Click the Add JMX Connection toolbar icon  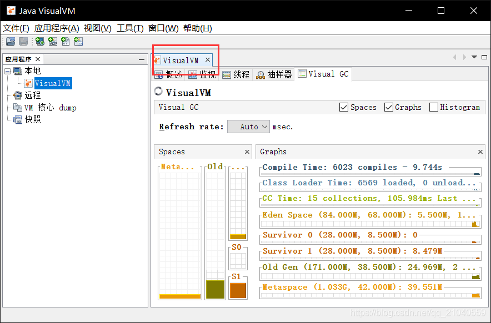tap(53, 41)
